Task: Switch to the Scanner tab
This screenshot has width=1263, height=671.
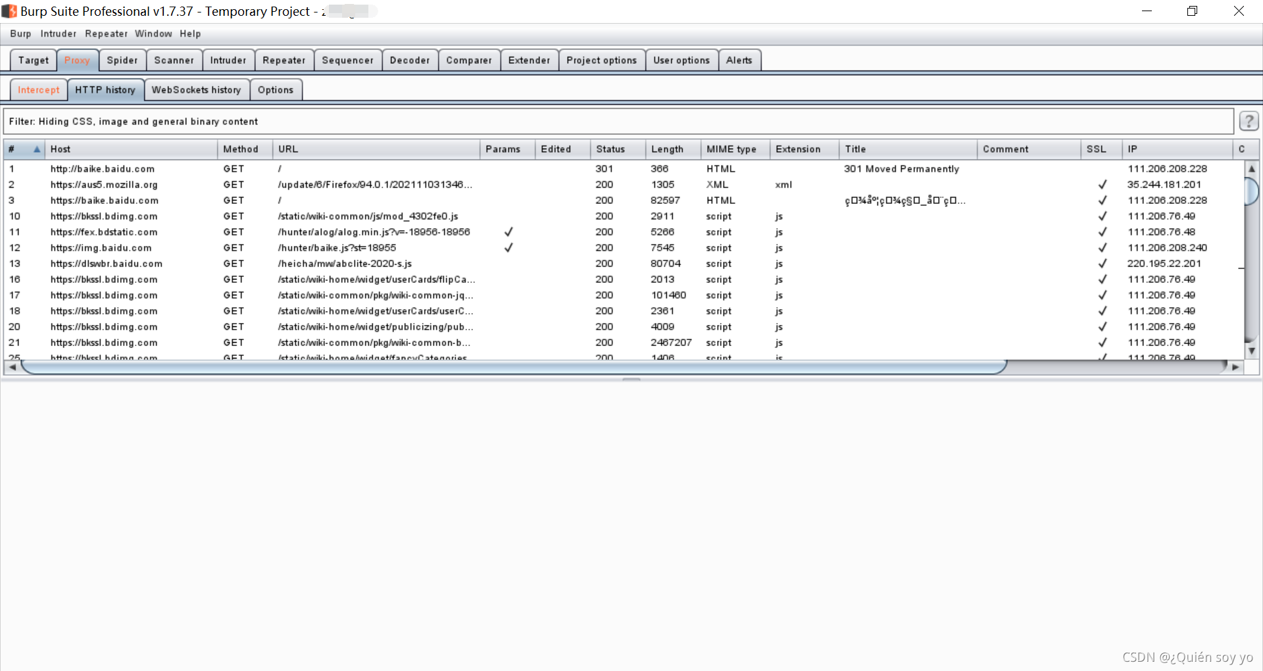Action: (174, 60)
